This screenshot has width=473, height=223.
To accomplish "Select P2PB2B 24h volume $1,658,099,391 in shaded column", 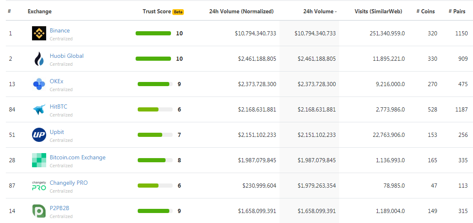I will pyautogui.click(x=317, y=211).
